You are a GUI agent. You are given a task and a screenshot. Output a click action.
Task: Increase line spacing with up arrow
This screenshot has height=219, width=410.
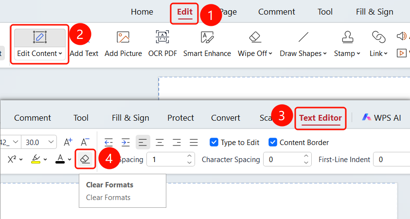190,156
